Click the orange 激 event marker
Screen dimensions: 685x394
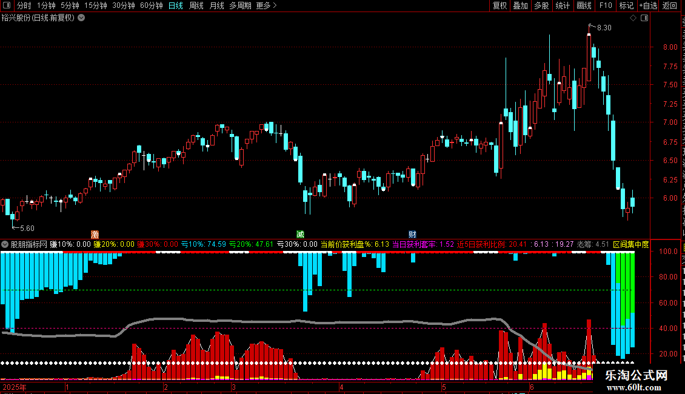[95, 235]
